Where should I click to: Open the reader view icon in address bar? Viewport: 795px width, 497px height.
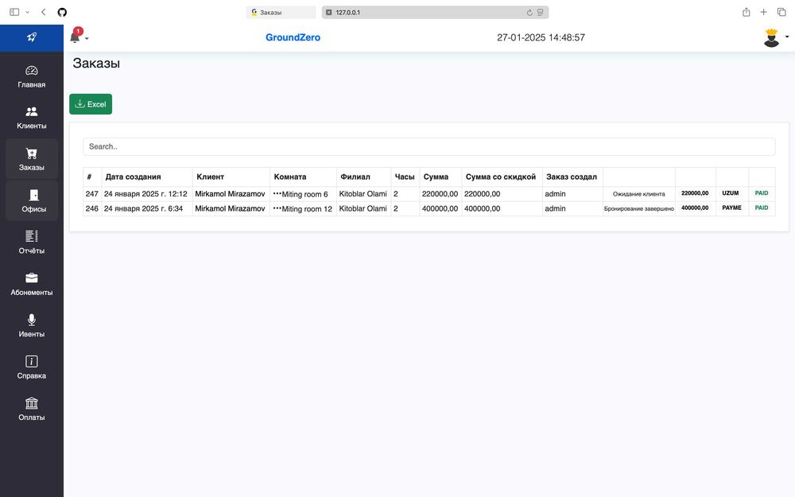pos(541,13)
